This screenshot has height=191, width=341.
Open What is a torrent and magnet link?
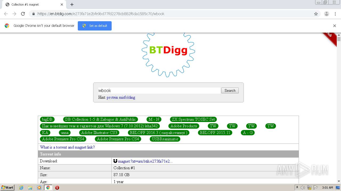point(67,147)
